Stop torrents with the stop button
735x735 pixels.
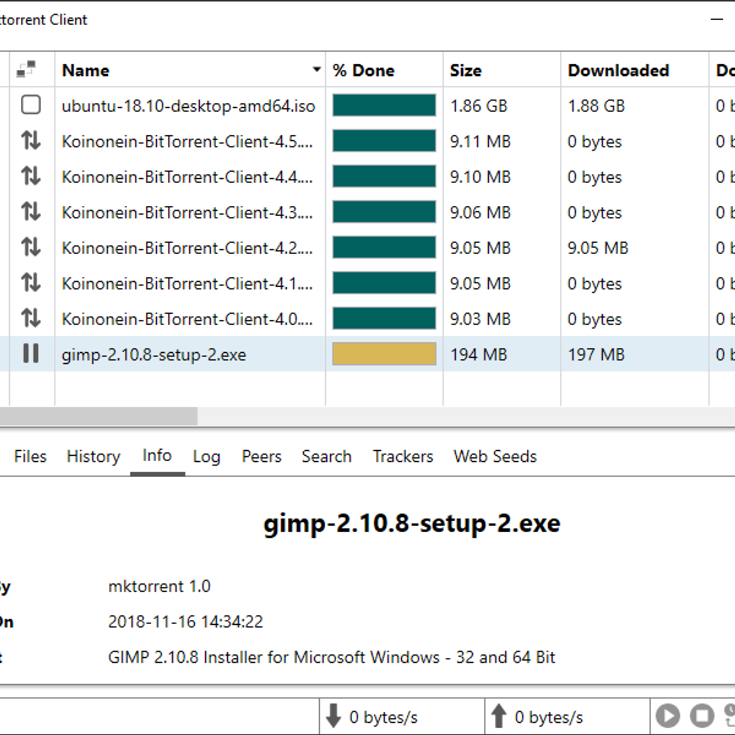coord(702,715)
